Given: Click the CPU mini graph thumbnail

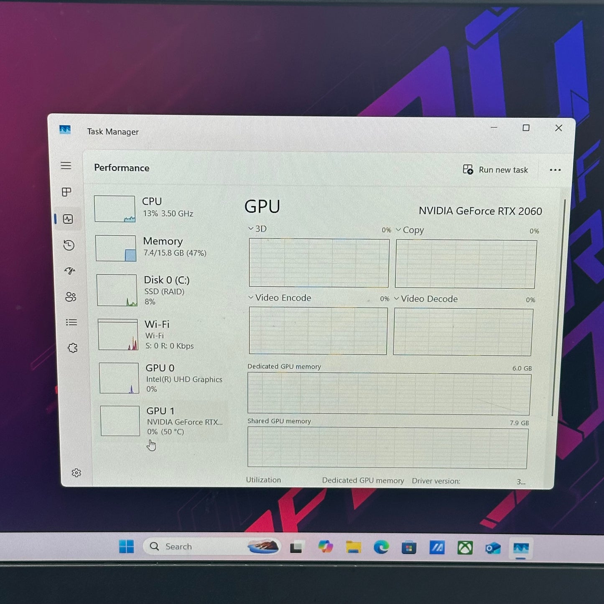Looking at the screenshot, I should point(115,209).
